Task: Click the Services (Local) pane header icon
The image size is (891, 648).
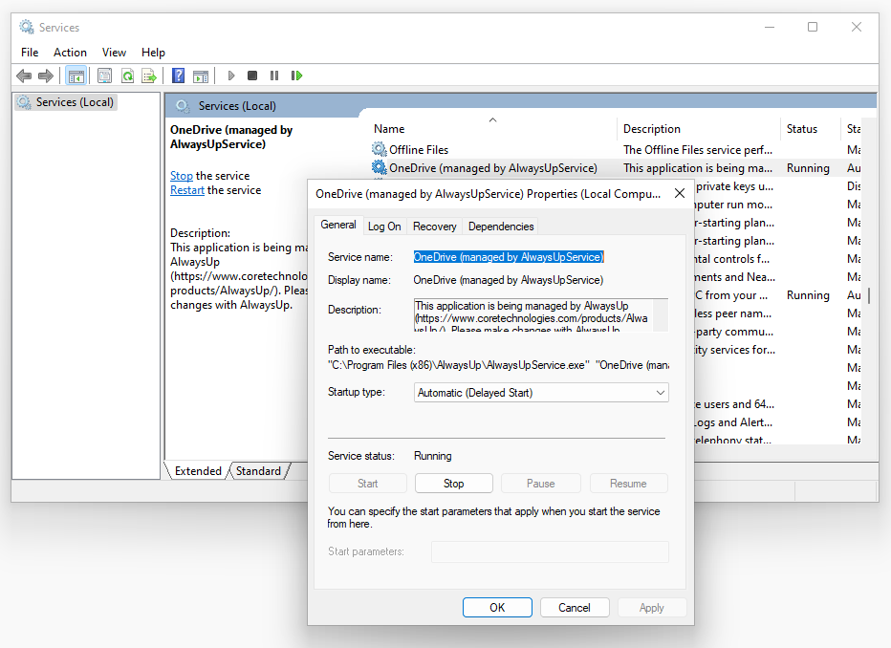Action: [x=183, y=106]
